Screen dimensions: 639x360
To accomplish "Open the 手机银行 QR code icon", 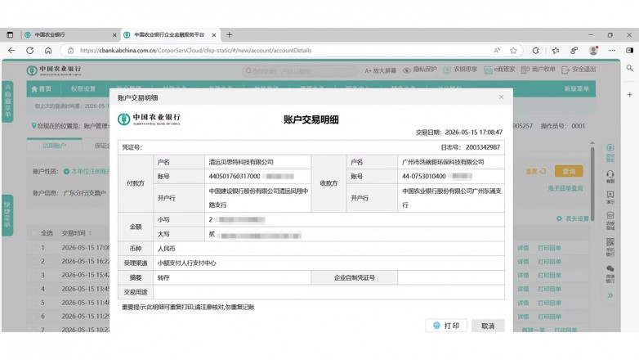I will click(610, 247).
